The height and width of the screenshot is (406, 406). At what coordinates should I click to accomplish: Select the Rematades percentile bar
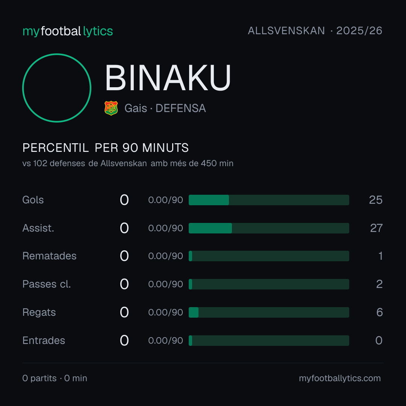pyautogui.click(x=269, y=256)
